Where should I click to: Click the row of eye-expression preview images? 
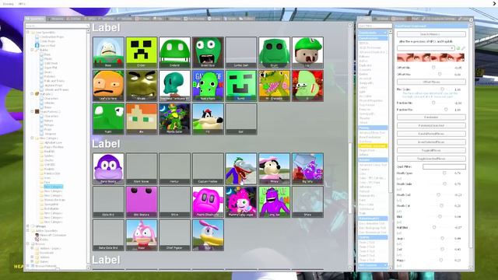point(430,58)
